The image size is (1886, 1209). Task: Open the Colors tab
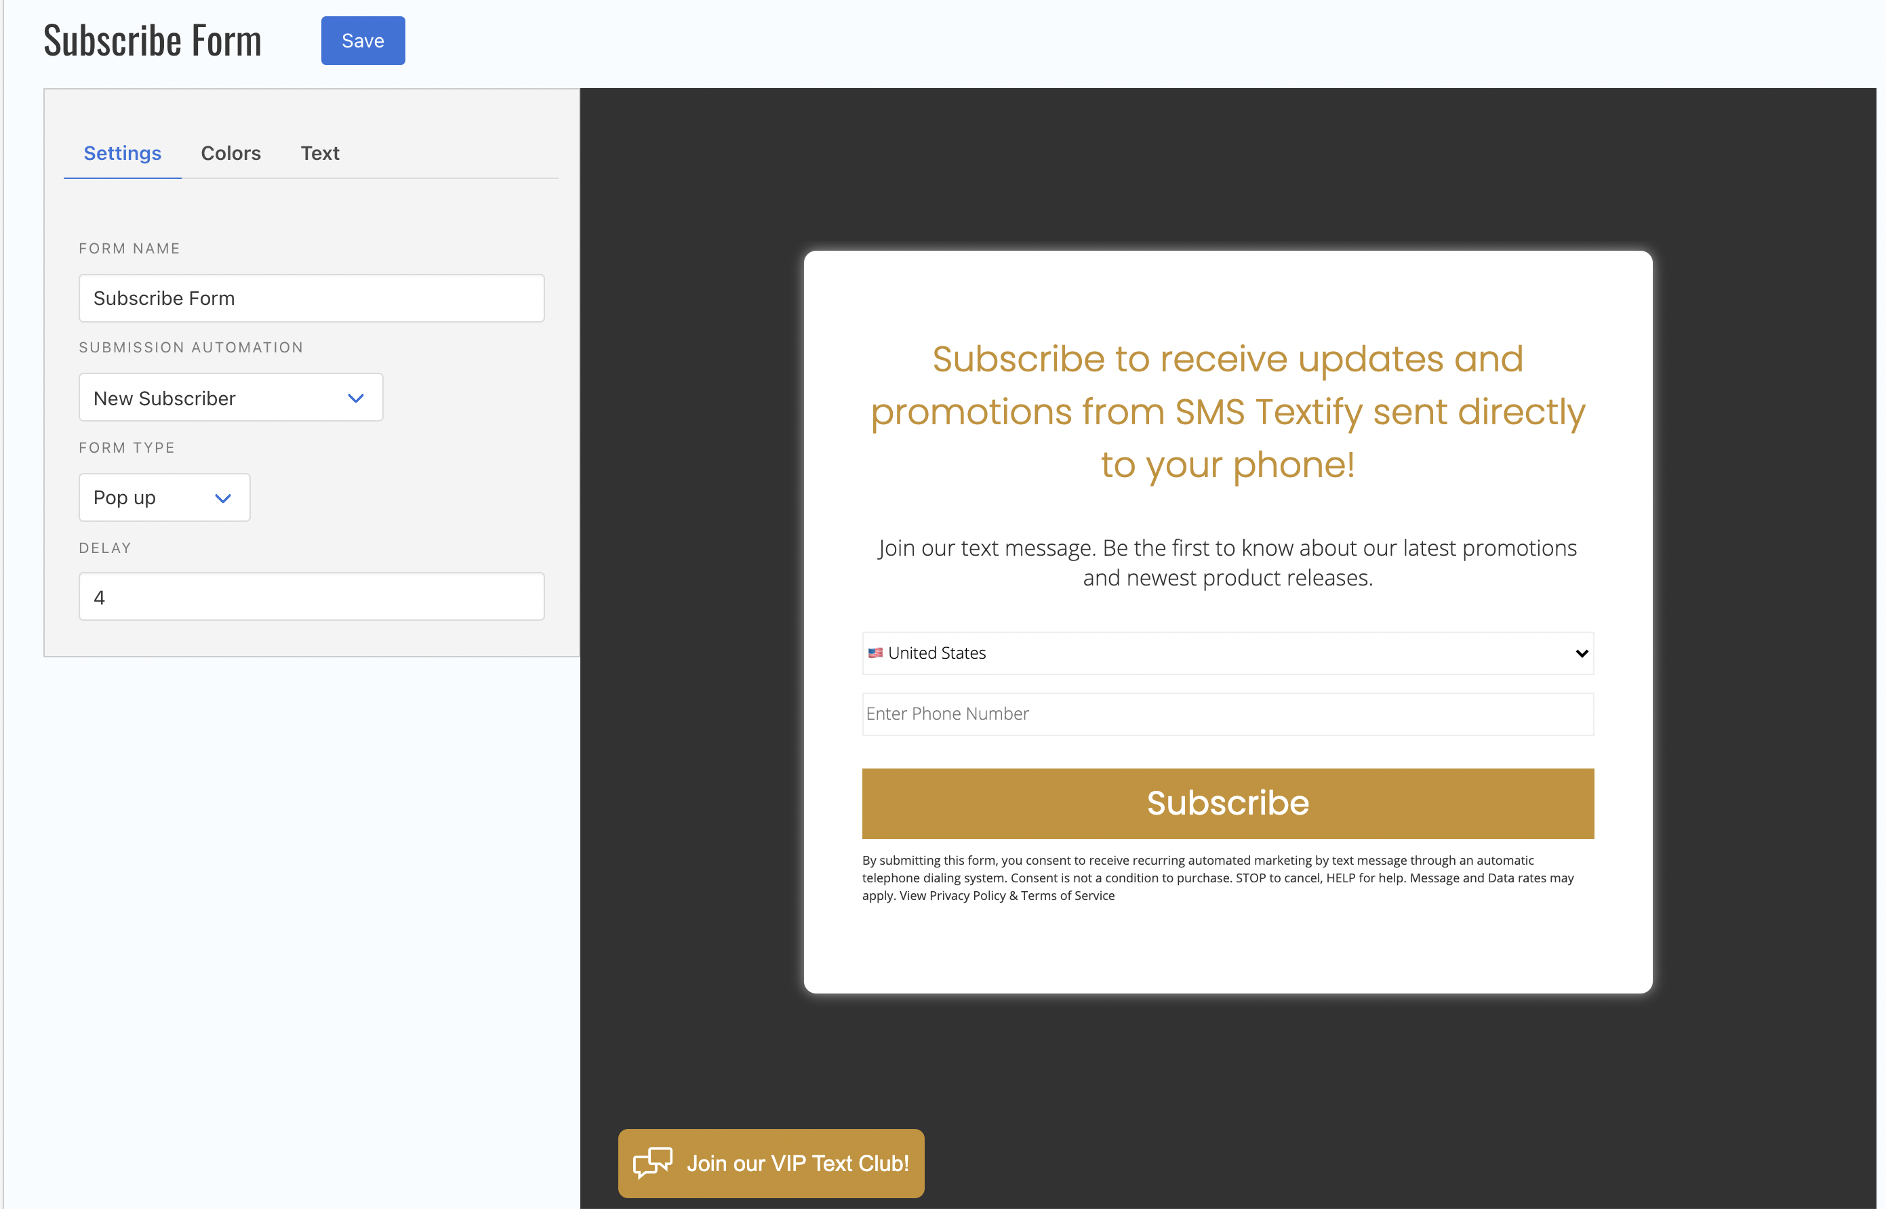pos(231,153)
